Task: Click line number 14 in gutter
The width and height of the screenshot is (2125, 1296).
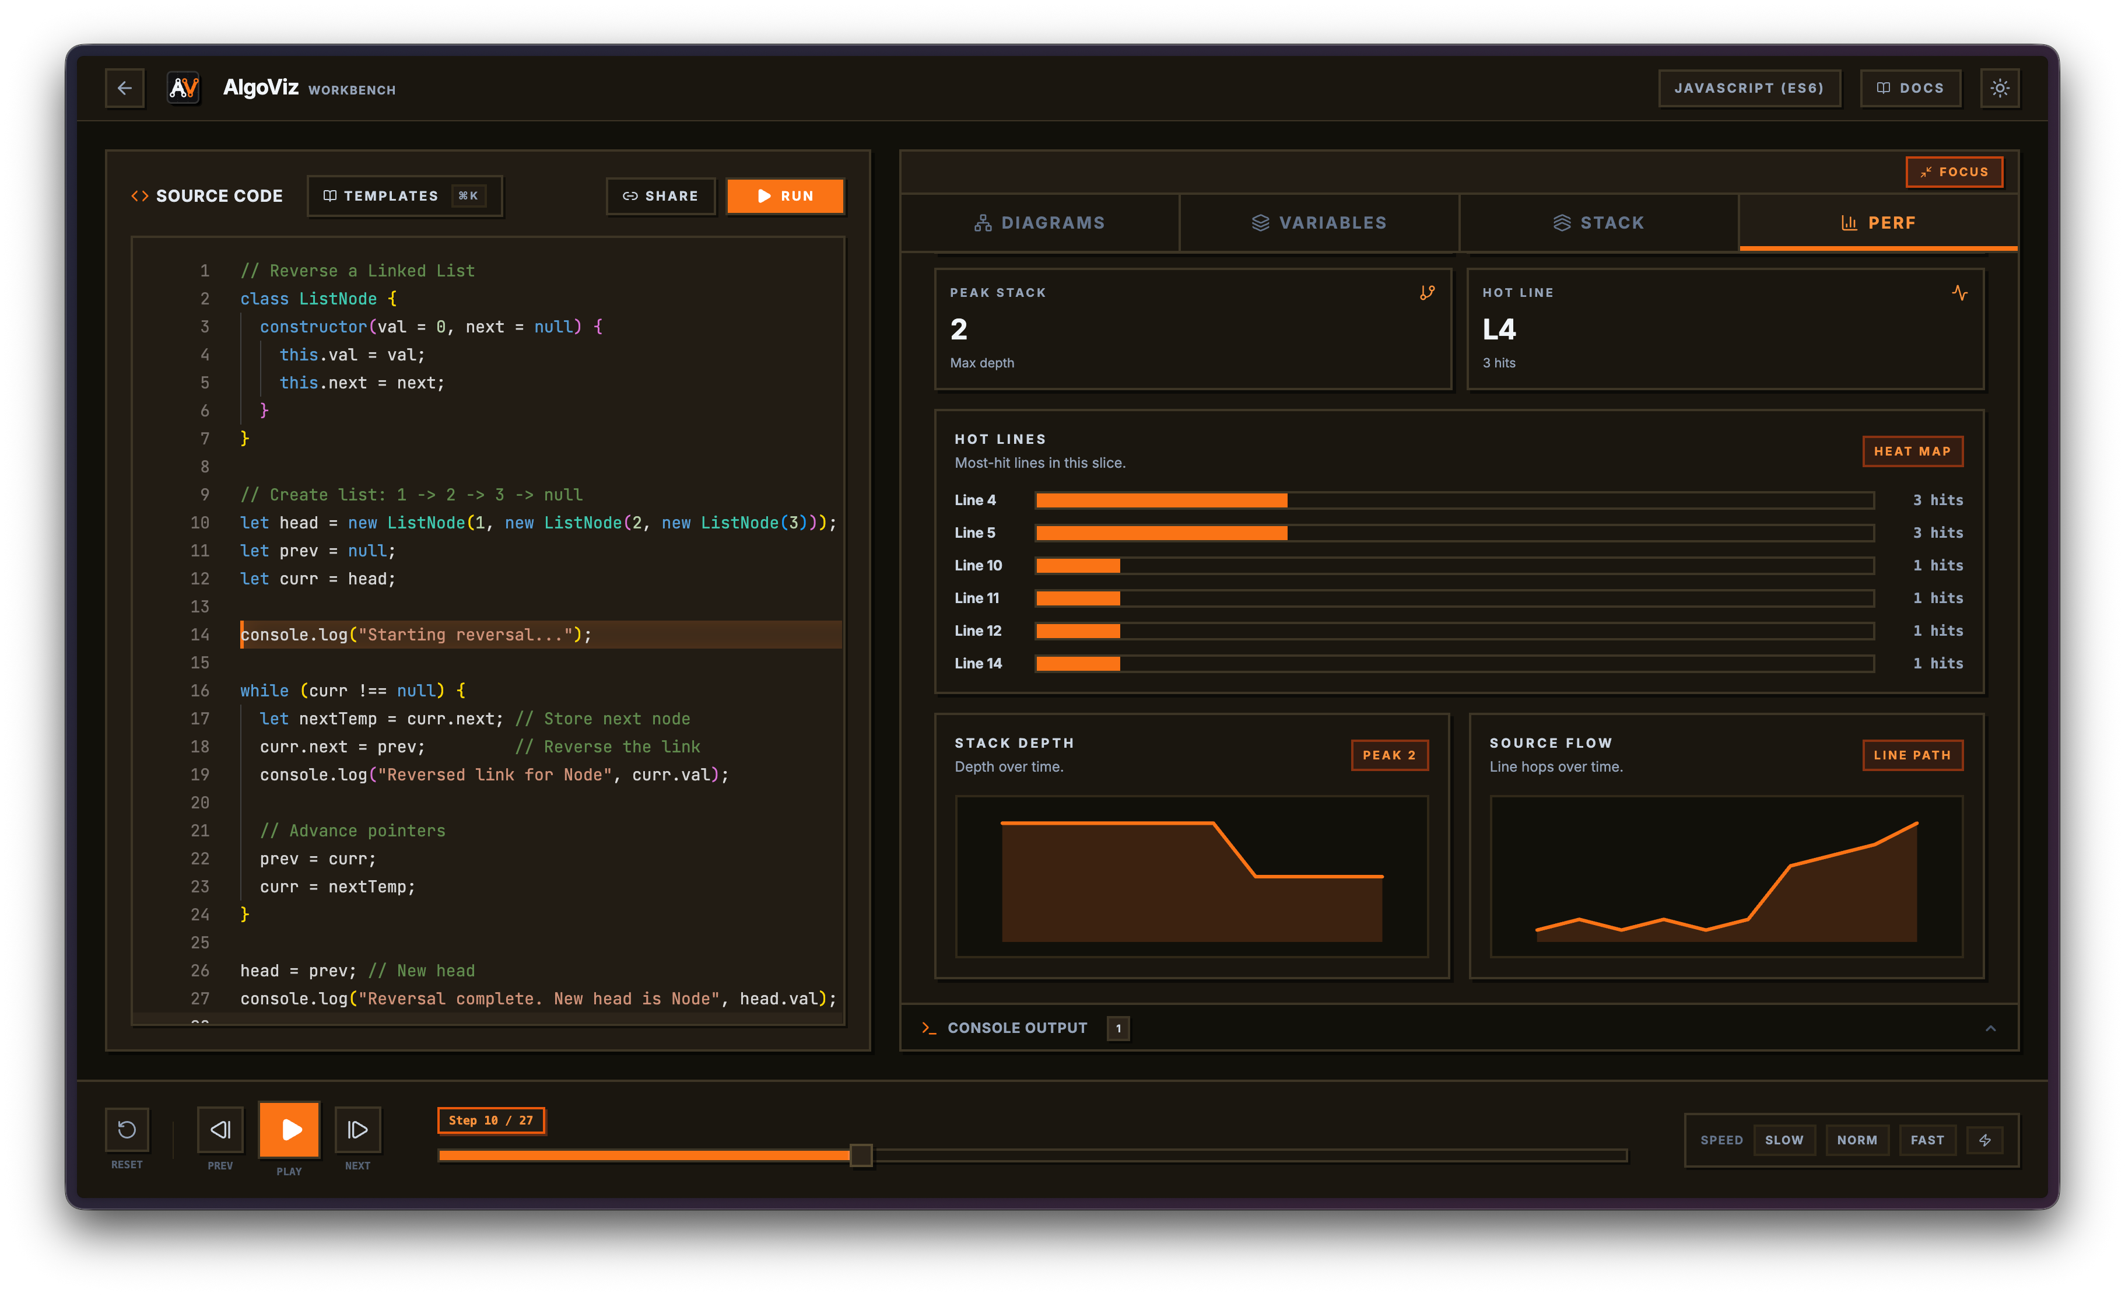Action: coord(200,635)
